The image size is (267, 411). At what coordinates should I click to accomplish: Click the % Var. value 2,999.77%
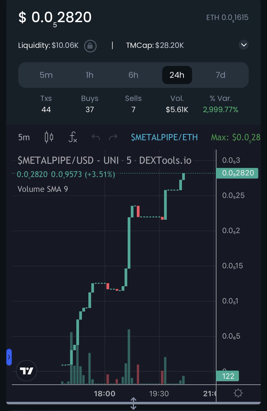[220, 110]
